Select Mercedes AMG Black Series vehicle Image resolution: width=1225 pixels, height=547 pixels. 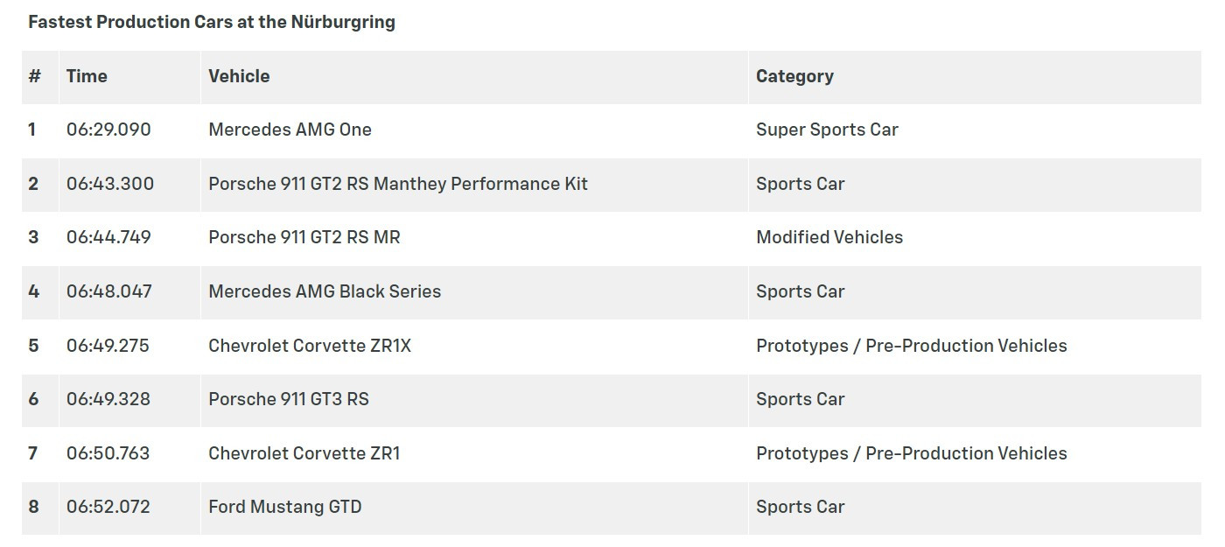point(325,291)
